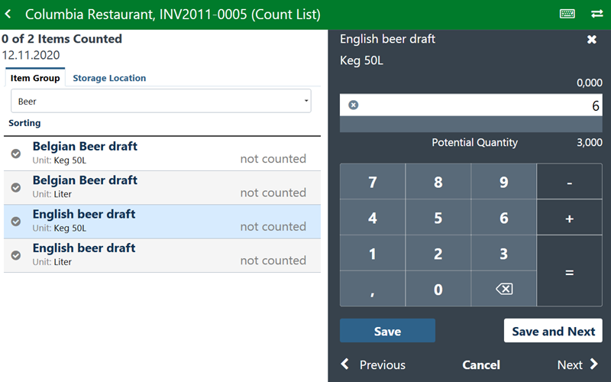Click the swap arrows icon

[x=596, y=15]
